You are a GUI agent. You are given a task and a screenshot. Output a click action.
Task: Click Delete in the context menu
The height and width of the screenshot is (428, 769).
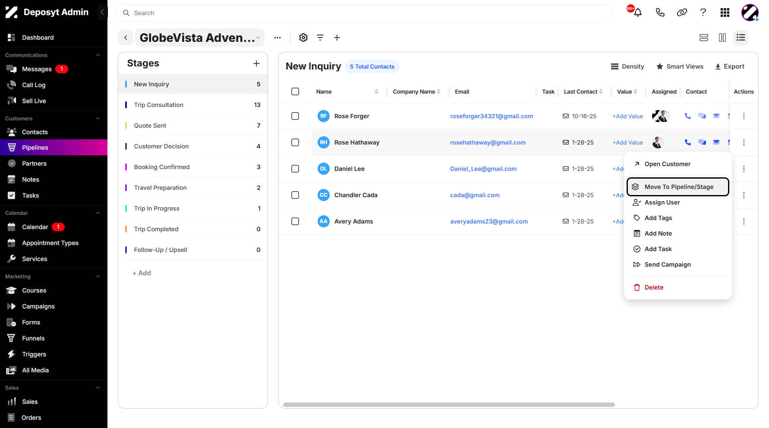pyautogui.click(x=678, y=287)
